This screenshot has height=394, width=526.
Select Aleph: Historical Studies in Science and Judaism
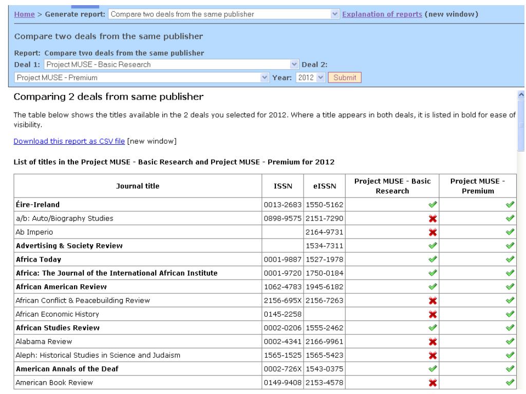click(x=98, y=355)
